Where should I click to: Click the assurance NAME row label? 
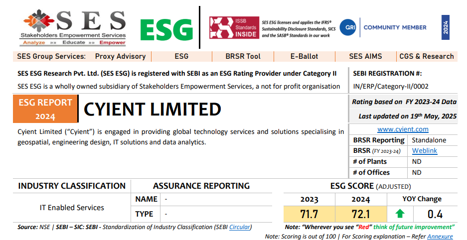click(146, 199)
